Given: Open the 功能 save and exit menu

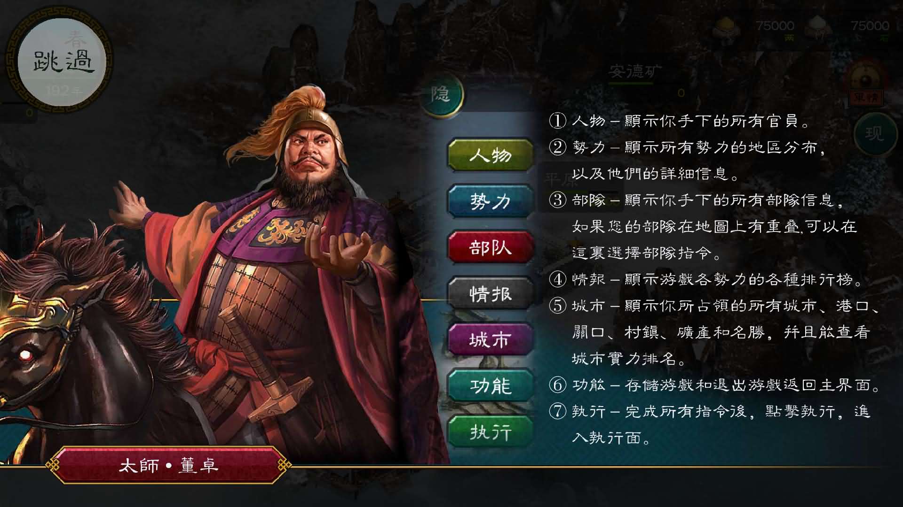Looking at the screenshot, I should (x=490, y=385).
